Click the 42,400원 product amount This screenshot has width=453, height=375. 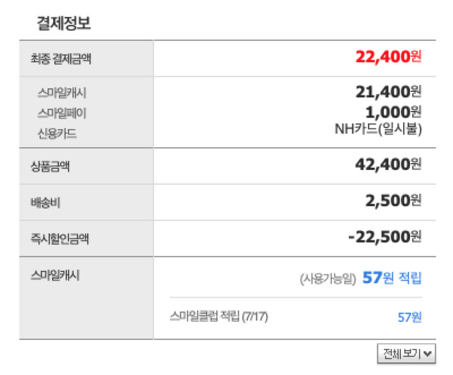coord(388,164)
